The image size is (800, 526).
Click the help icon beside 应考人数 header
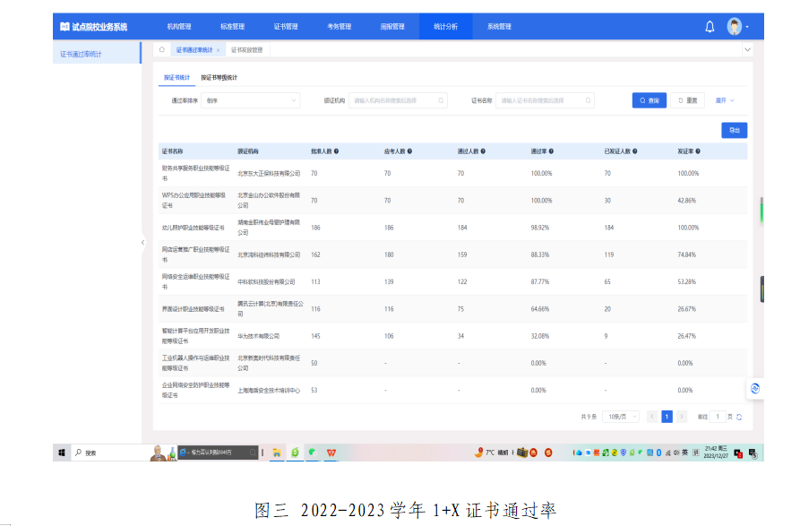[409, 151]
